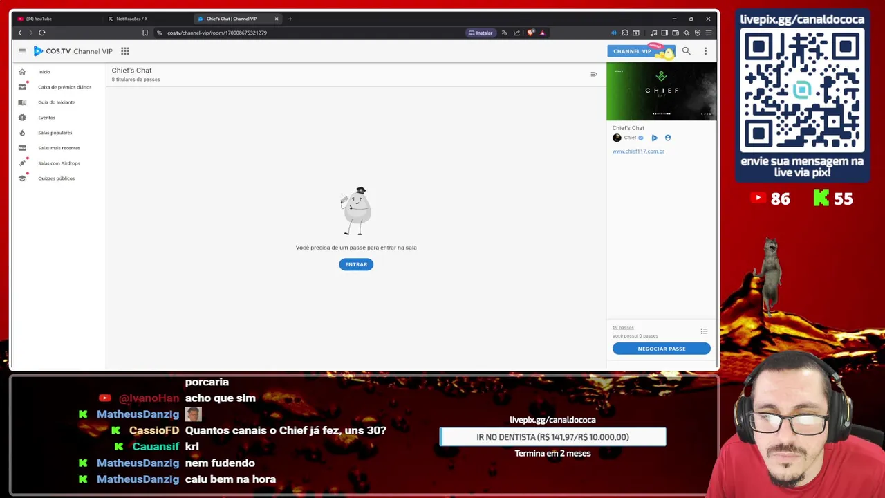Click the ENTRAR button
Image resolution: width=885 pixels, height=498 pixels.
coord(356,264)
